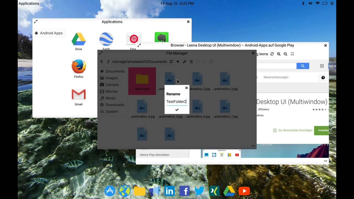This screenshot has width=354, height=199.
Task: Select the marshmallow_2.jpg file
Action: pyautogui.click(x=197, y=81)
